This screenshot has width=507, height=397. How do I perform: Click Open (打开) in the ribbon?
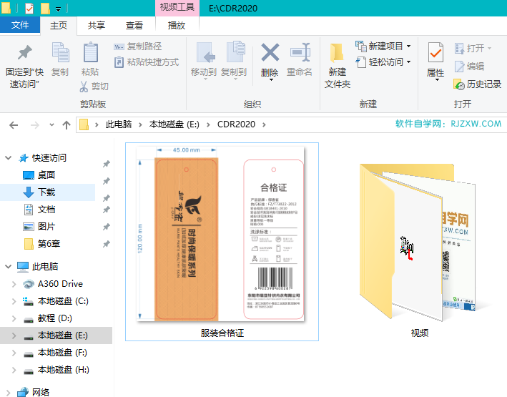click(x=473, y=49)
